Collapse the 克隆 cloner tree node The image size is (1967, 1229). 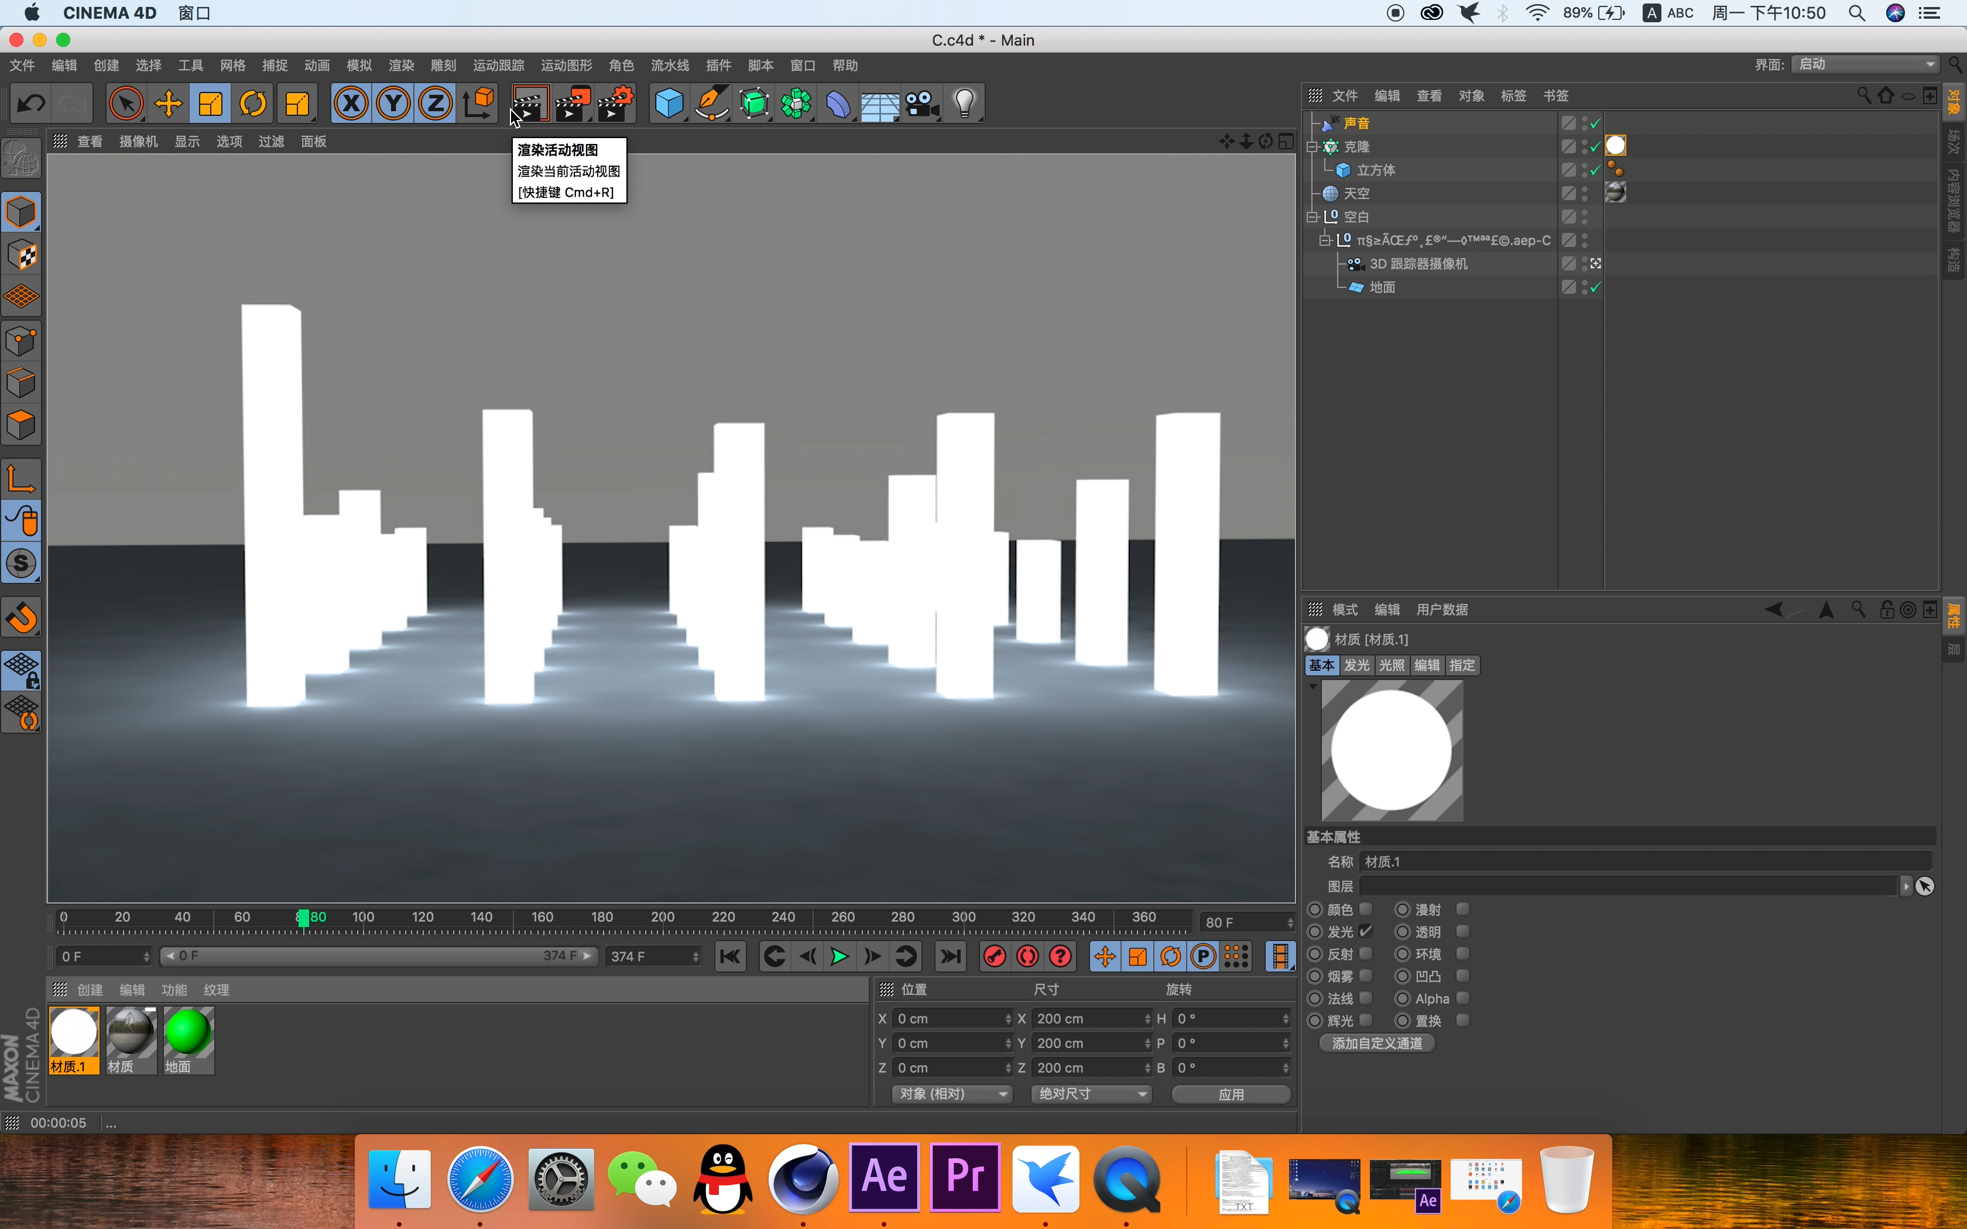[x=1312, y=147]
